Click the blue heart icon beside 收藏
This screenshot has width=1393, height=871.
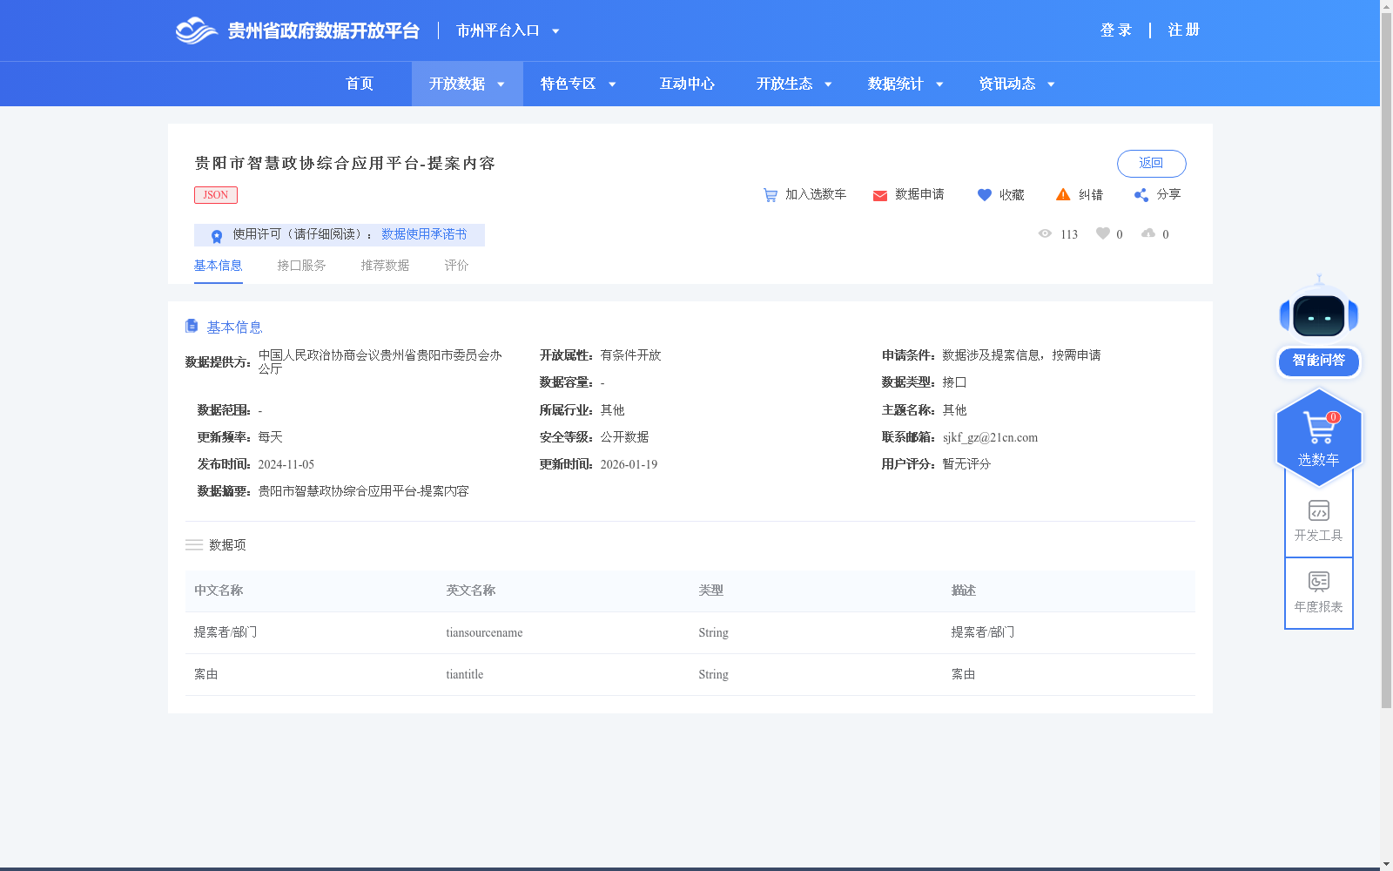pyautogui.click(x=985, y=195)
